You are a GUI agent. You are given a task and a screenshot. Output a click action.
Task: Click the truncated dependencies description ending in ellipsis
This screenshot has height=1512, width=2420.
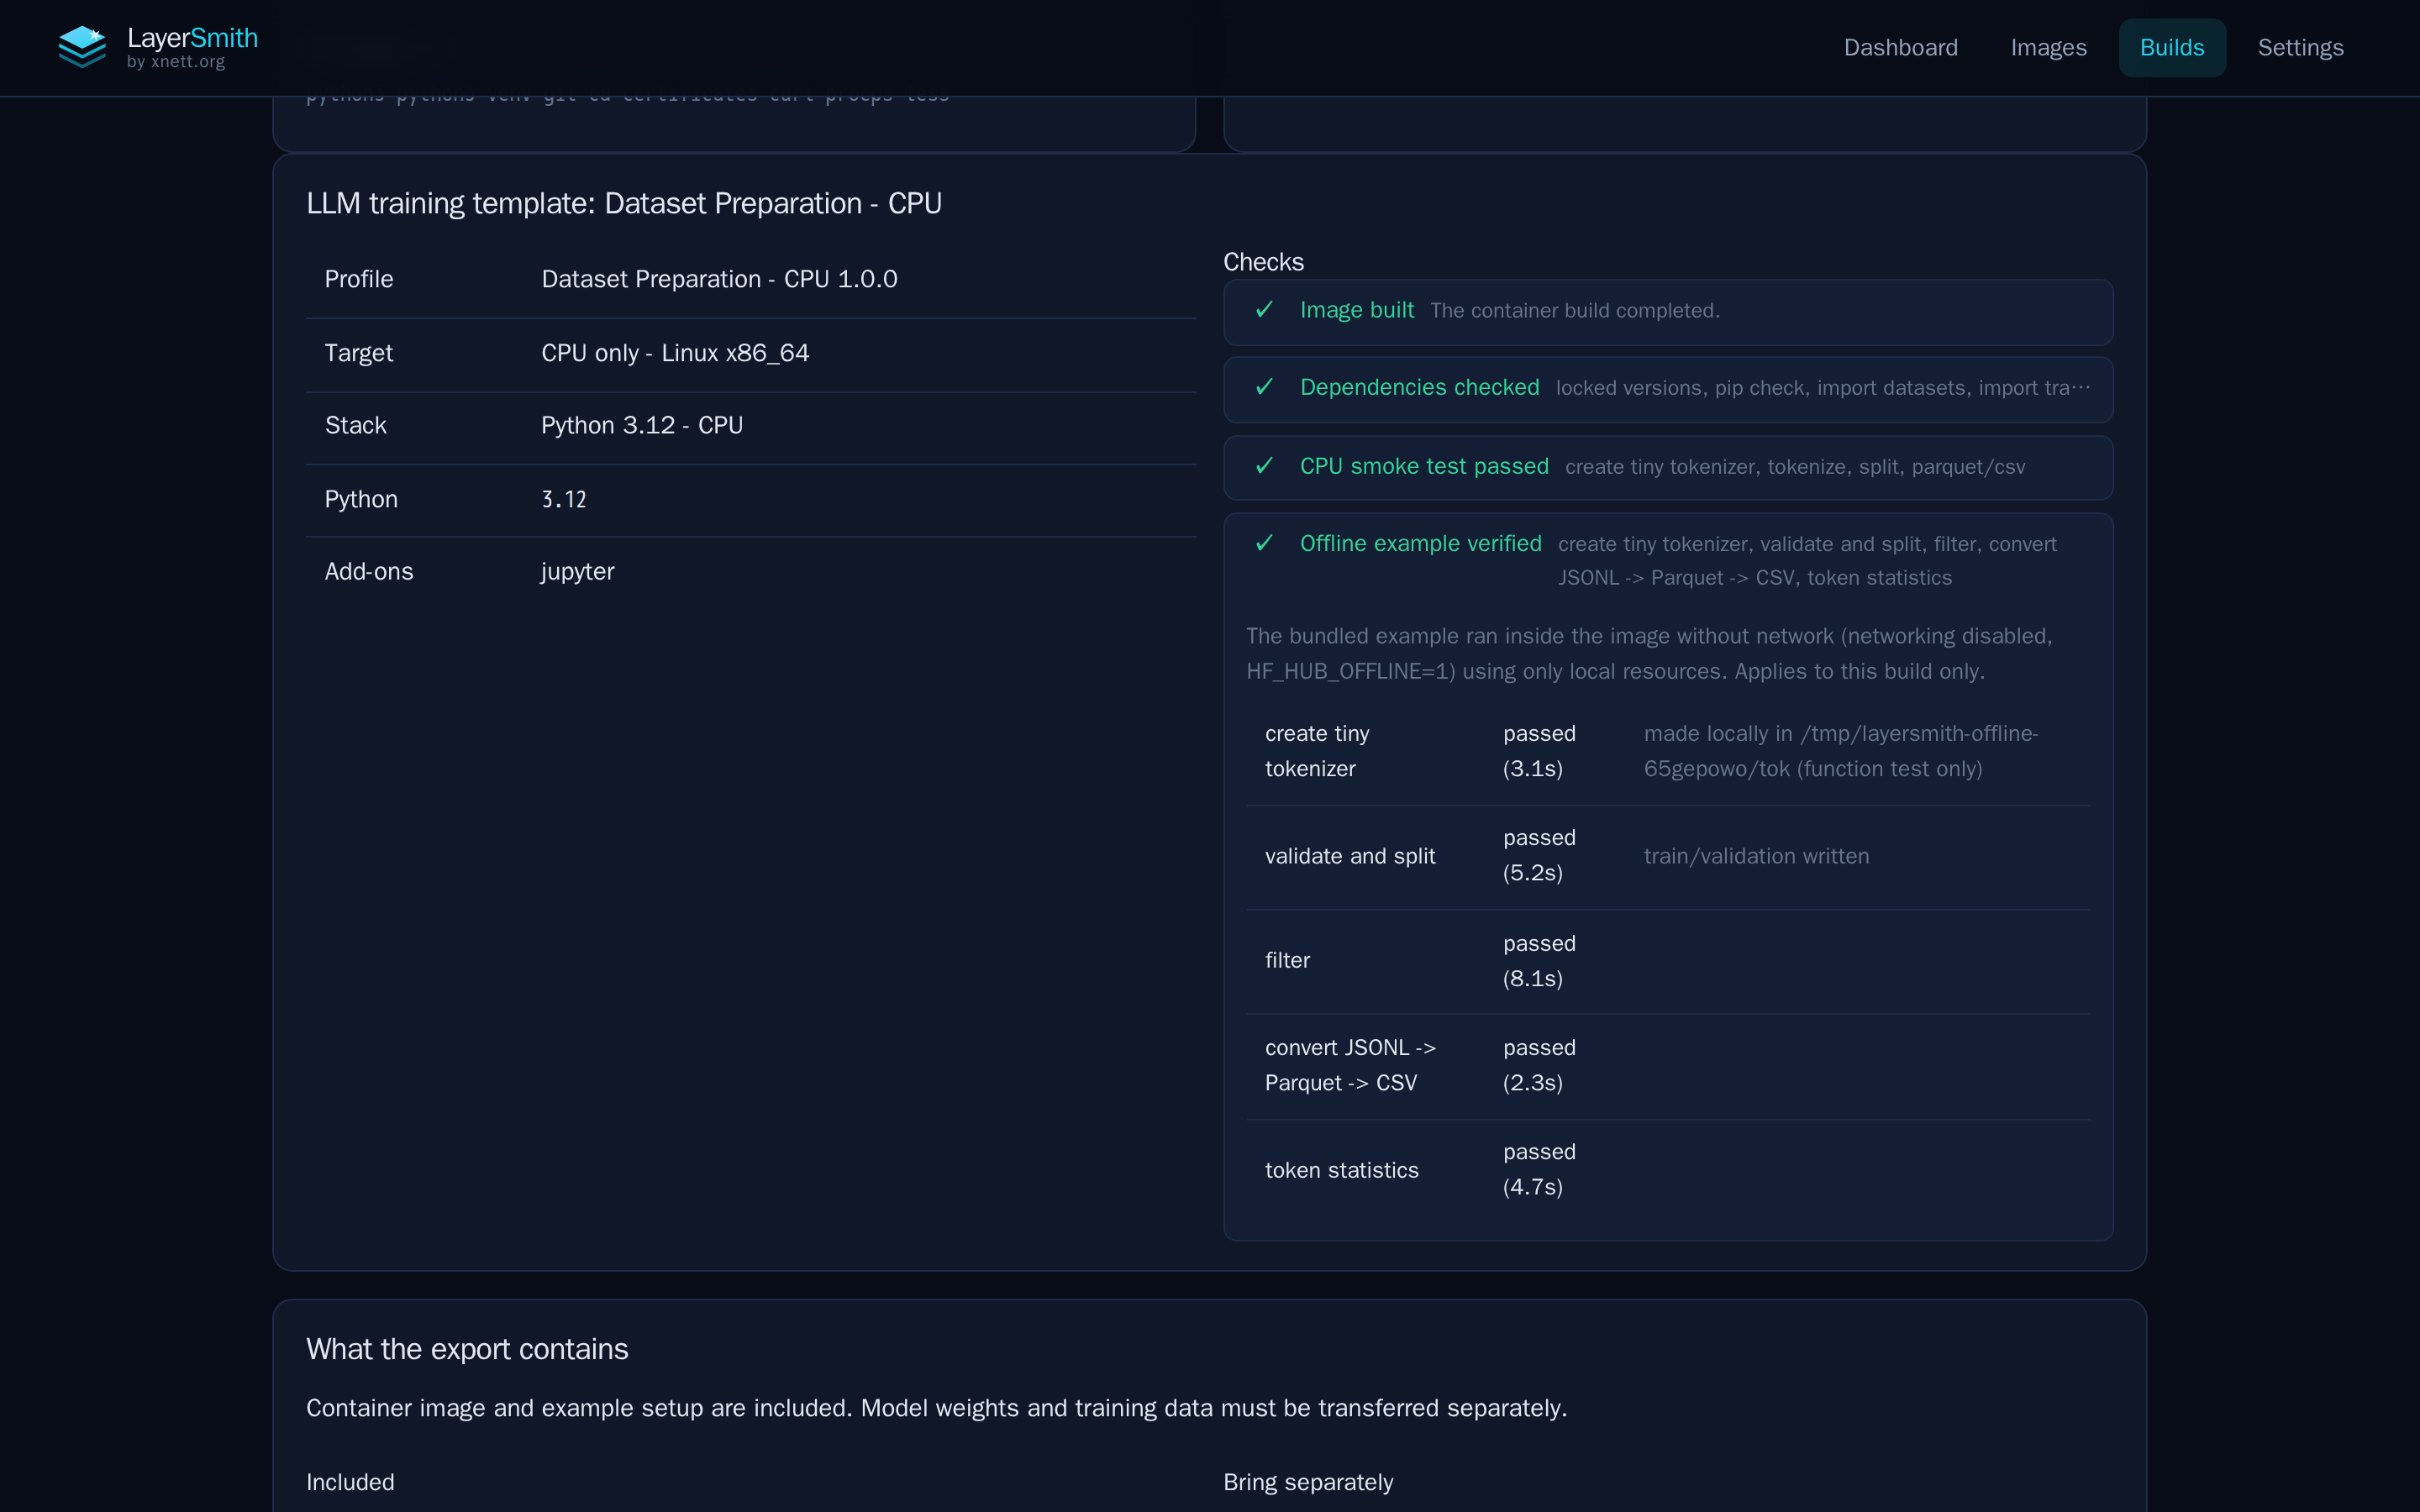point(1822,388)
